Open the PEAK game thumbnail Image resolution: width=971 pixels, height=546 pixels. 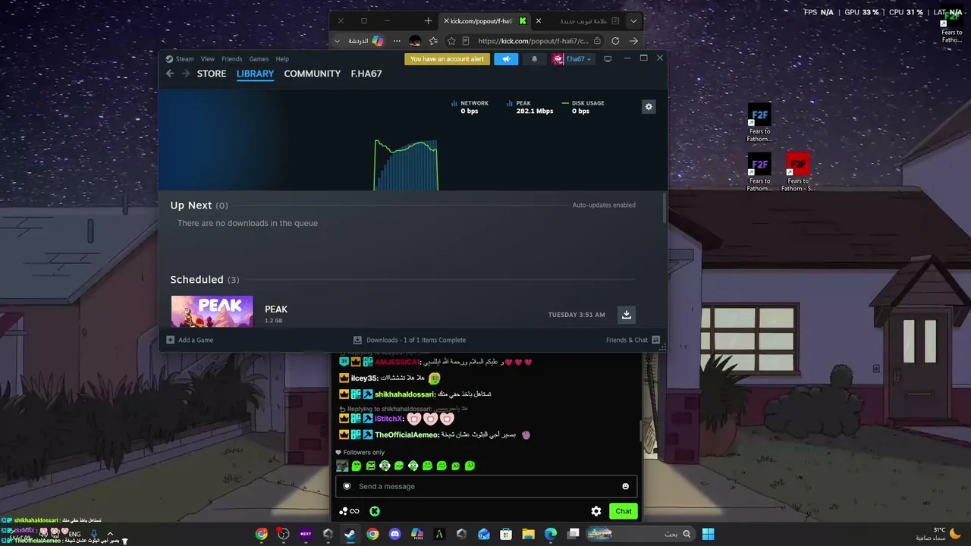coord(212,311)
